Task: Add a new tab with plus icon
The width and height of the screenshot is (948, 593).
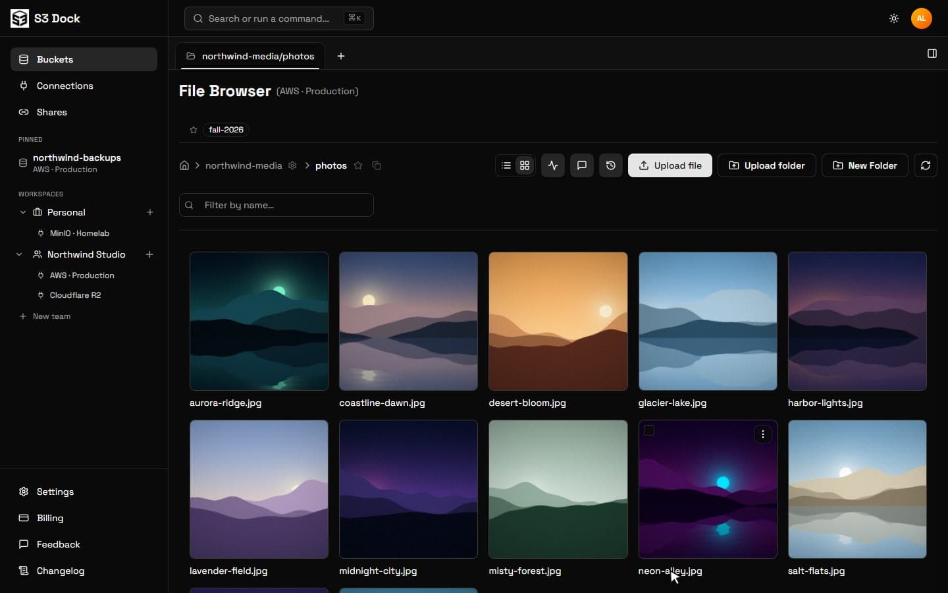Action: (x=341, y=56)
